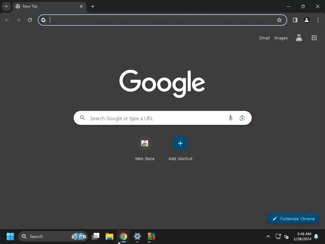Click the magnifier icon in search box
Viewport: 325px width, 244px height.
pyautogui.click(x=82, y=118)
